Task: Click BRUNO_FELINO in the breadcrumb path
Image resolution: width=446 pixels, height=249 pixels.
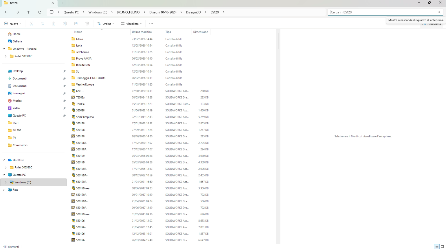Action: click(x=128, y=12)
